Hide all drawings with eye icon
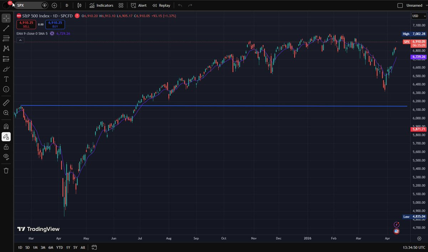428x252 pixels. 6,157
